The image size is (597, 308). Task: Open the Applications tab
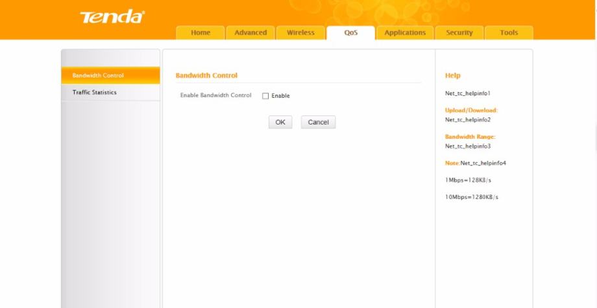405,33
